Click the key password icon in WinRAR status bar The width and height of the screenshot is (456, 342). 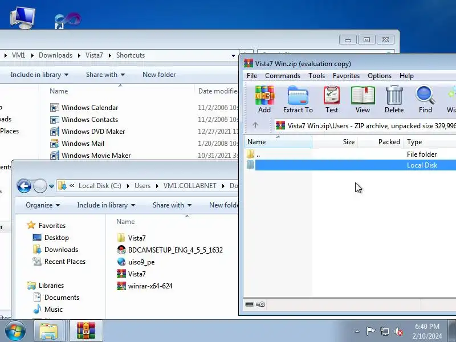click(260, 304)
